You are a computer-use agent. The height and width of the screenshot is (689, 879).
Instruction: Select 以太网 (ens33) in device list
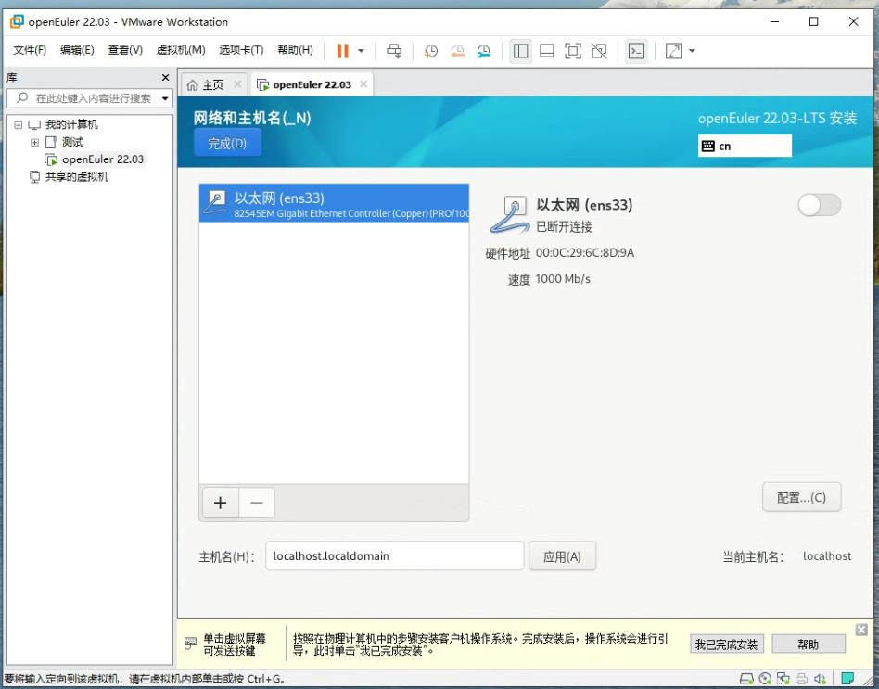click(x=334, y=203)
